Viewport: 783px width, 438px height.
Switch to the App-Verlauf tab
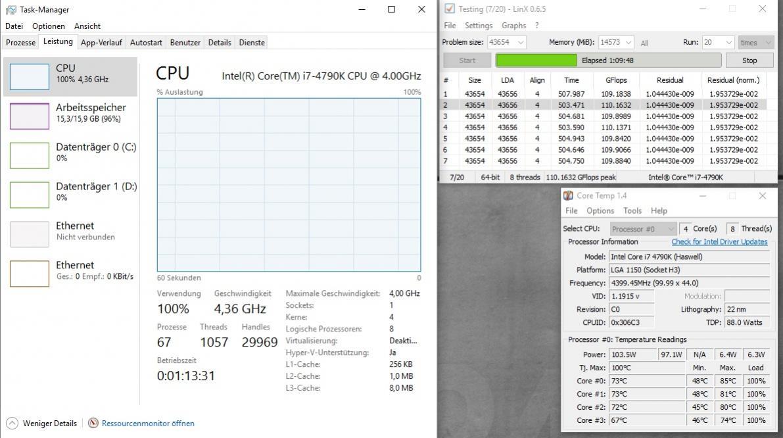pyautogui.click(x=101, y=43)
